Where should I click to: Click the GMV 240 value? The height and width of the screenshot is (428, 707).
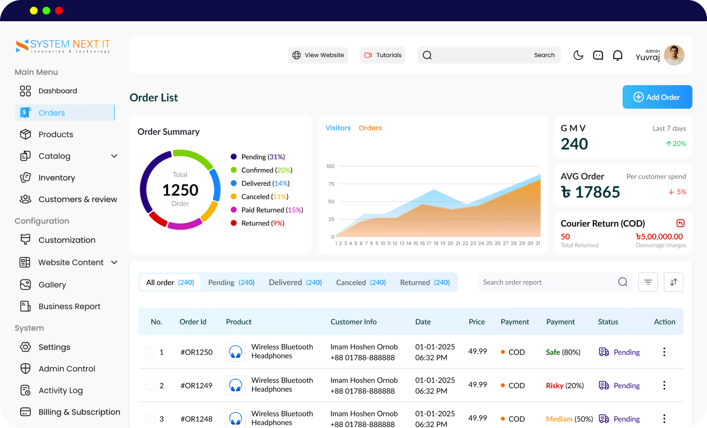574,144
